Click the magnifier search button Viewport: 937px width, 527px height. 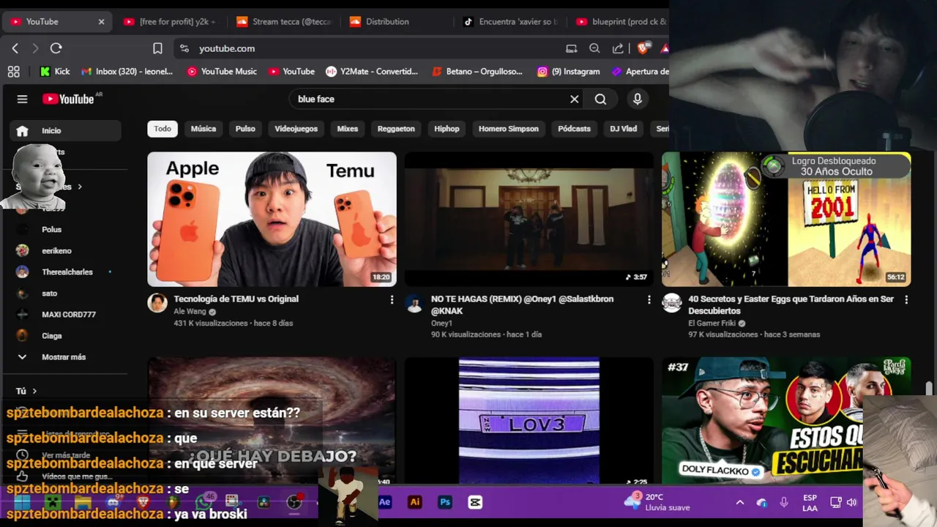600,99
